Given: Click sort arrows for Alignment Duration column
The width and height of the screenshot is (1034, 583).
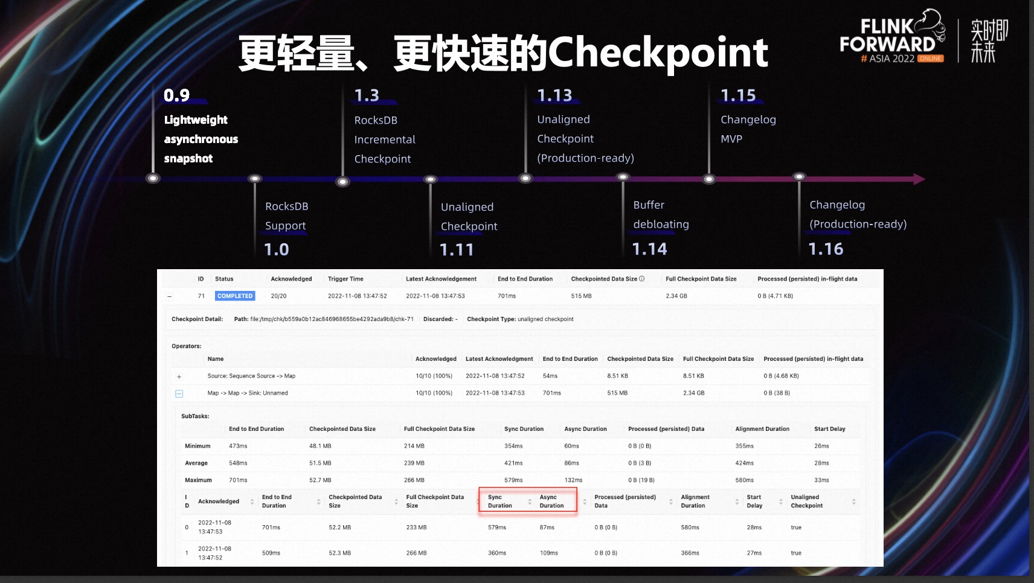Looking at the screenshot, I should click(737, 502).
